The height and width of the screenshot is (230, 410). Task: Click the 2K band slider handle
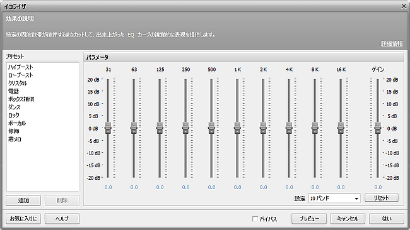[x=263, y=128]
